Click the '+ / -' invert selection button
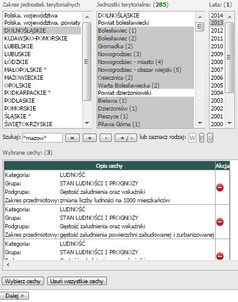 [126, 138]
